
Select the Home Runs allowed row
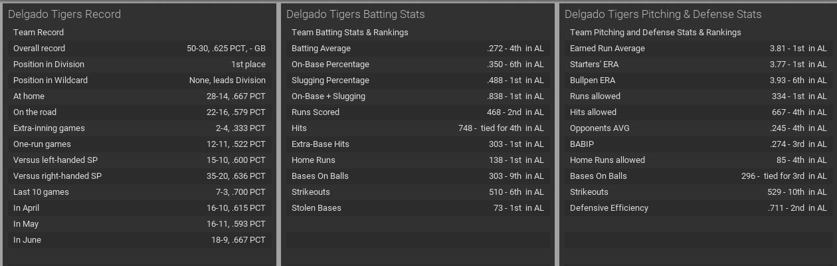pyautogui.click(x=697, y=160)
